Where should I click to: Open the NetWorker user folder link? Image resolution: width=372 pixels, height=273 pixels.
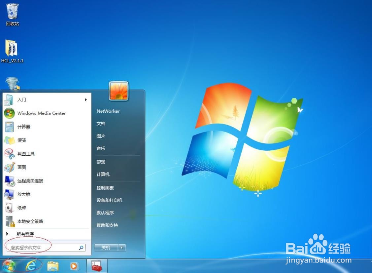click(x=108, y=111)
